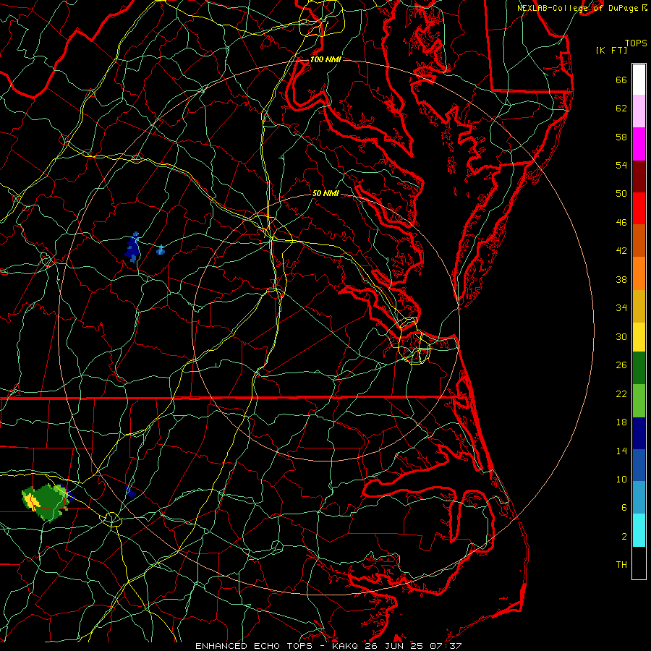Click the TOPS legend title
Image resolution: width=651 pixels, height=651 pixels.
click(636, 43)
